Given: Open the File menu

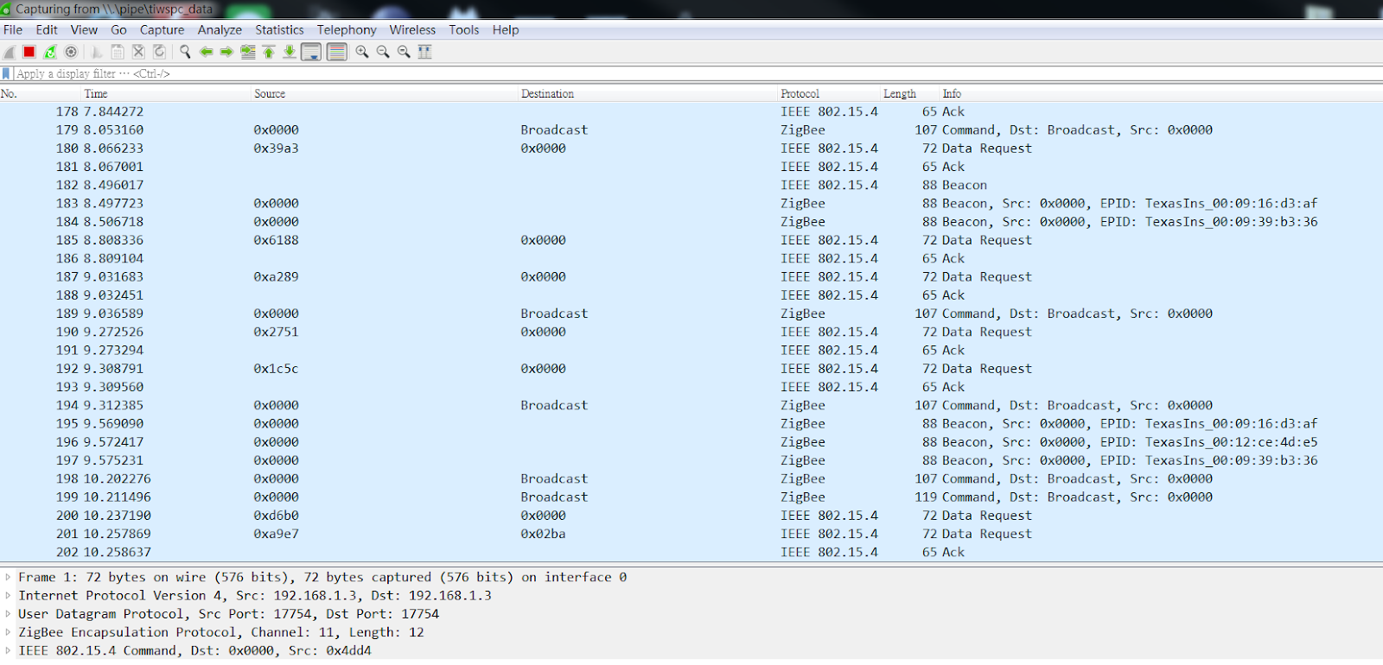Looking at the screenshot, I should 13,30.
